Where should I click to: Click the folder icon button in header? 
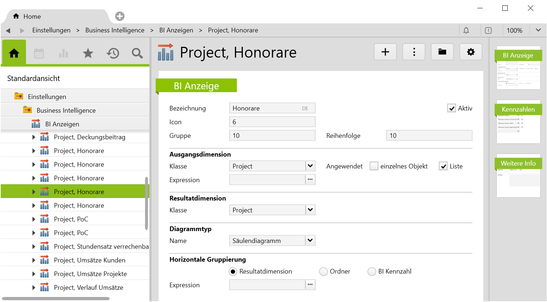point(442,52)
